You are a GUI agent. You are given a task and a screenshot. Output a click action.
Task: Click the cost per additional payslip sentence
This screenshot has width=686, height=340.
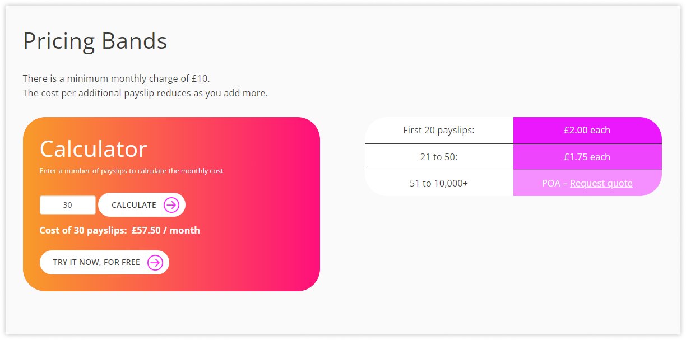[145, 93]
